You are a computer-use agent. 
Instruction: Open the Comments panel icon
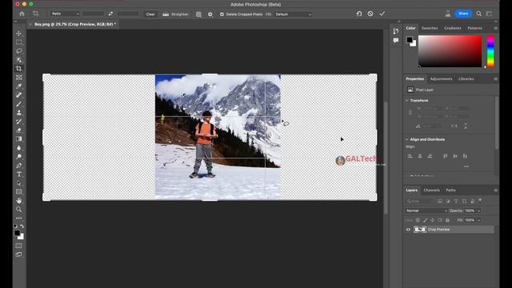tap(396, 41)
